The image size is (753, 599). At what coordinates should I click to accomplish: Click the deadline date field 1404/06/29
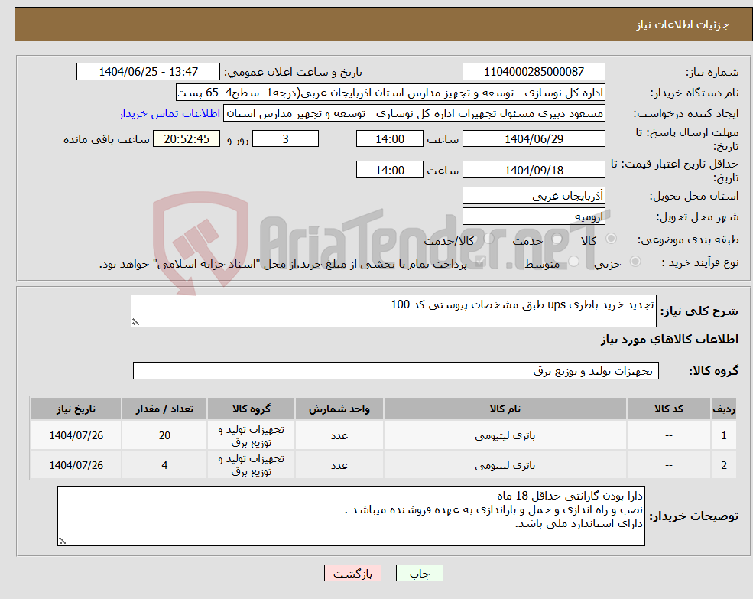coord(533,138)
